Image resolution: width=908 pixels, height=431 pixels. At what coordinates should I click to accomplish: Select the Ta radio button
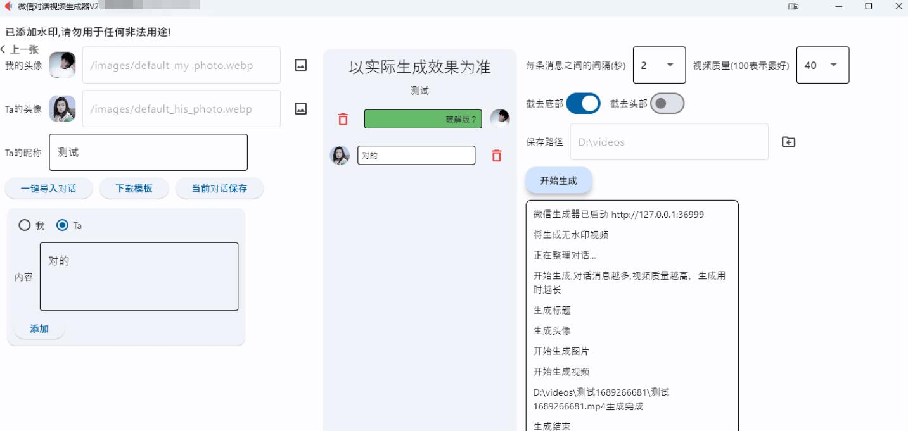(x=62, y=225)
